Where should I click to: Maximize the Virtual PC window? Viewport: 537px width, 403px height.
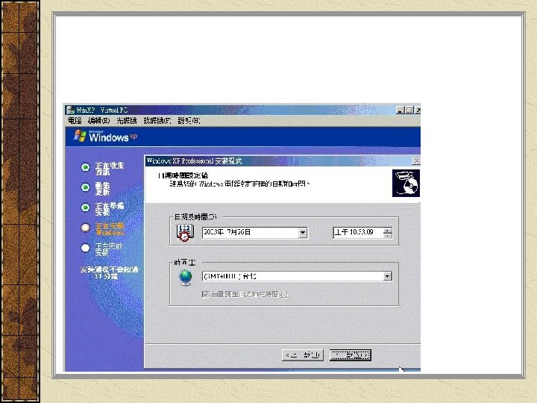[409, 110]
